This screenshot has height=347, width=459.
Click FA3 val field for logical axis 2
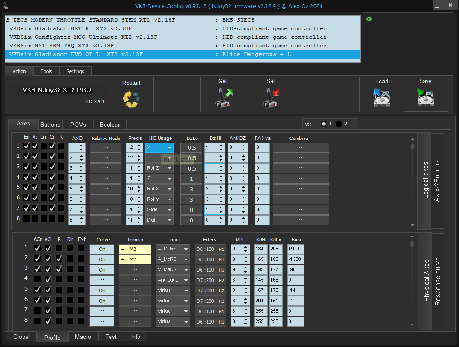pyautogui.click(x=262, y=157)
